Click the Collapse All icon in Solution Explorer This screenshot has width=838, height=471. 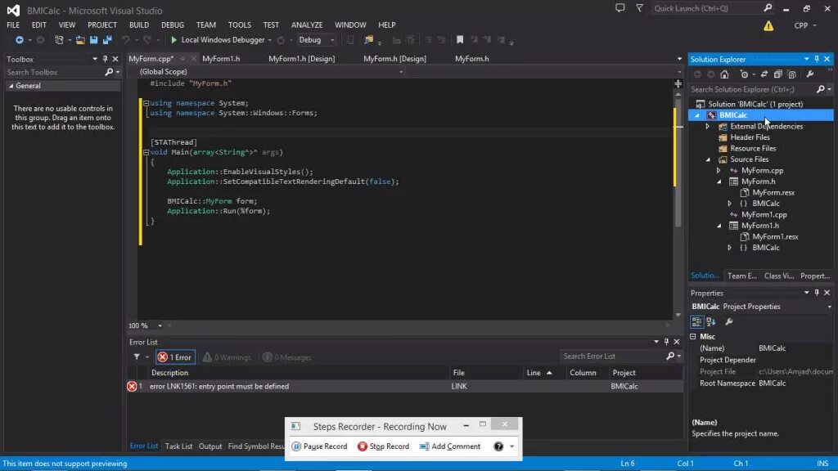tap(778, 74)
